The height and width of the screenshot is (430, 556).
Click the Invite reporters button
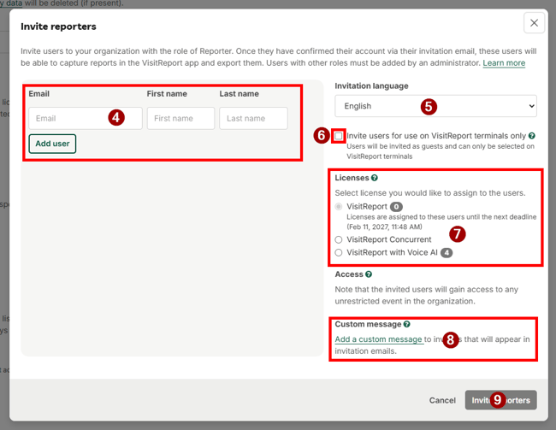point(500,400)
